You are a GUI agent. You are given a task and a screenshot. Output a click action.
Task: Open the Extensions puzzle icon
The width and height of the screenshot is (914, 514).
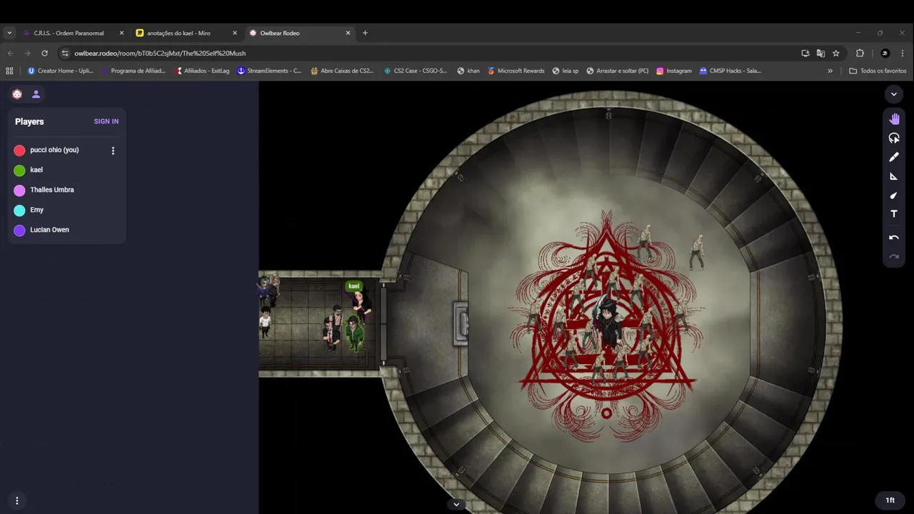(860, 53)
